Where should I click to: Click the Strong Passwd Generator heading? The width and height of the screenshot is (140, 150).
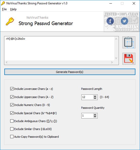click(46, 24)
